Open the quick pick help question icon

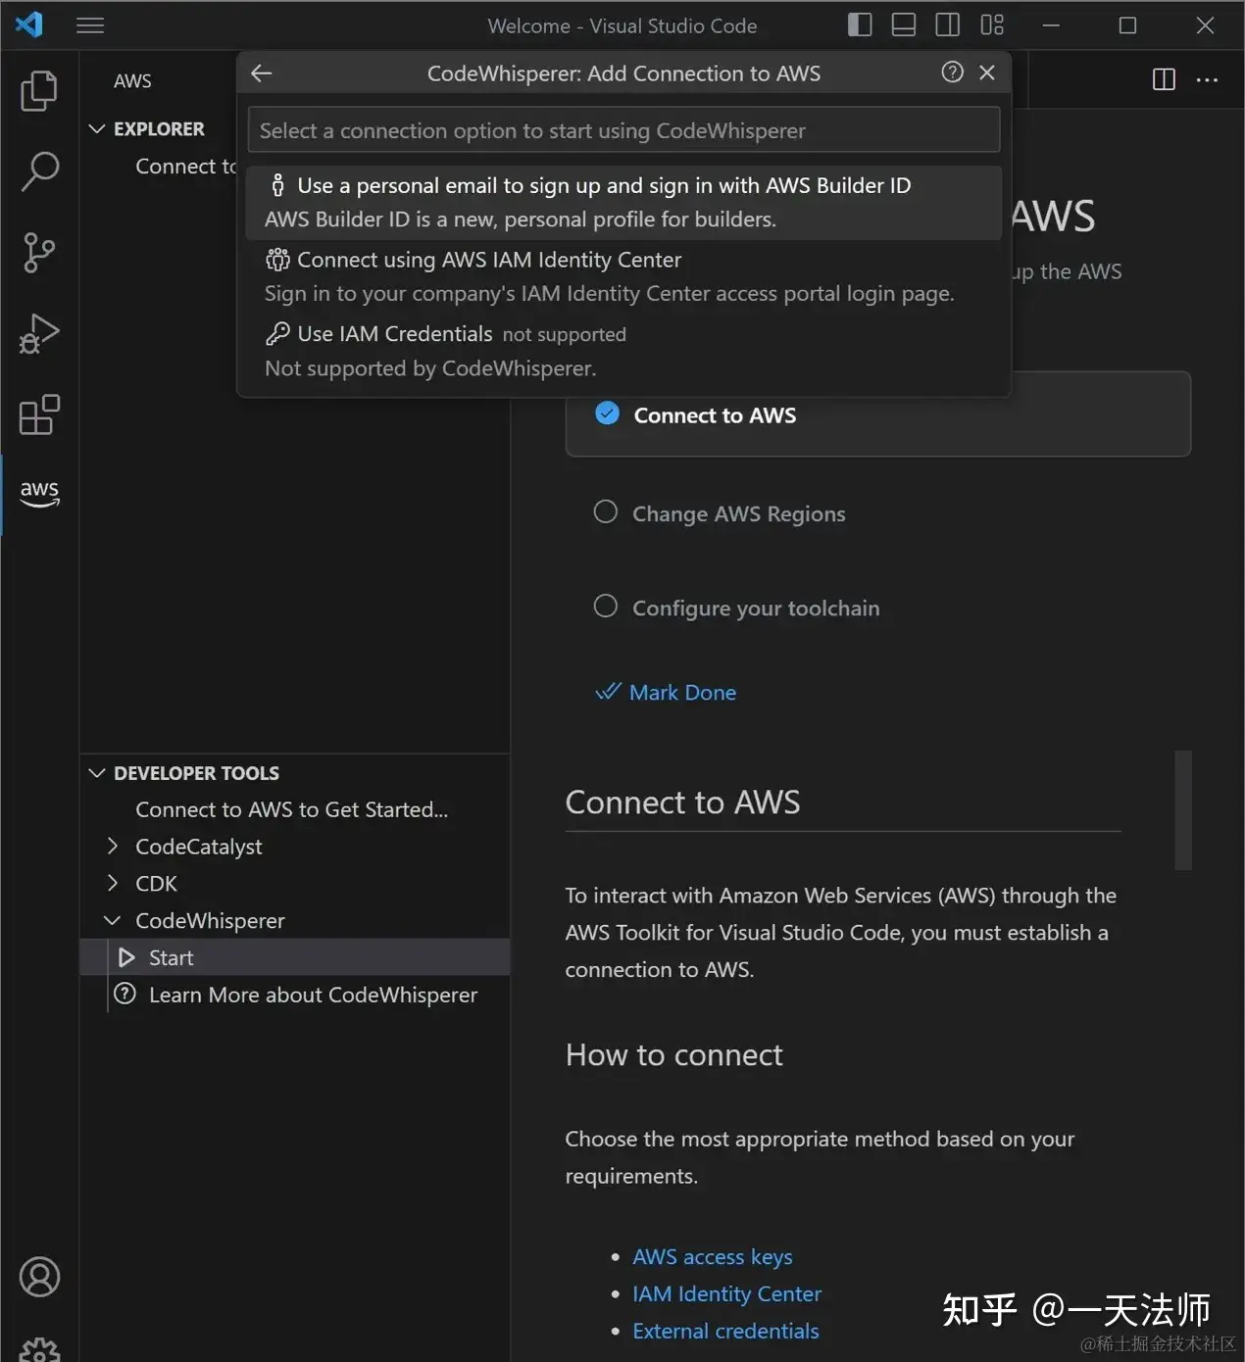click(952, 73)
